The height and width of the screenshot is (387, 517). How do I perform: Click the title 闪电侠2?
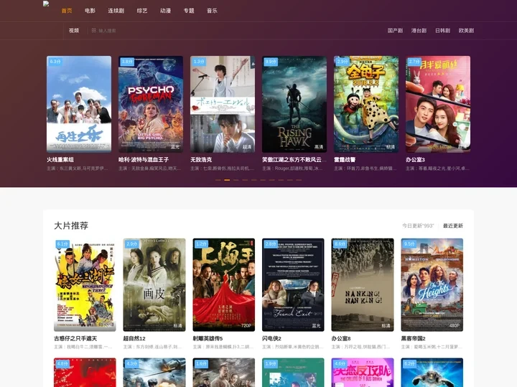(x=271, y=338)
